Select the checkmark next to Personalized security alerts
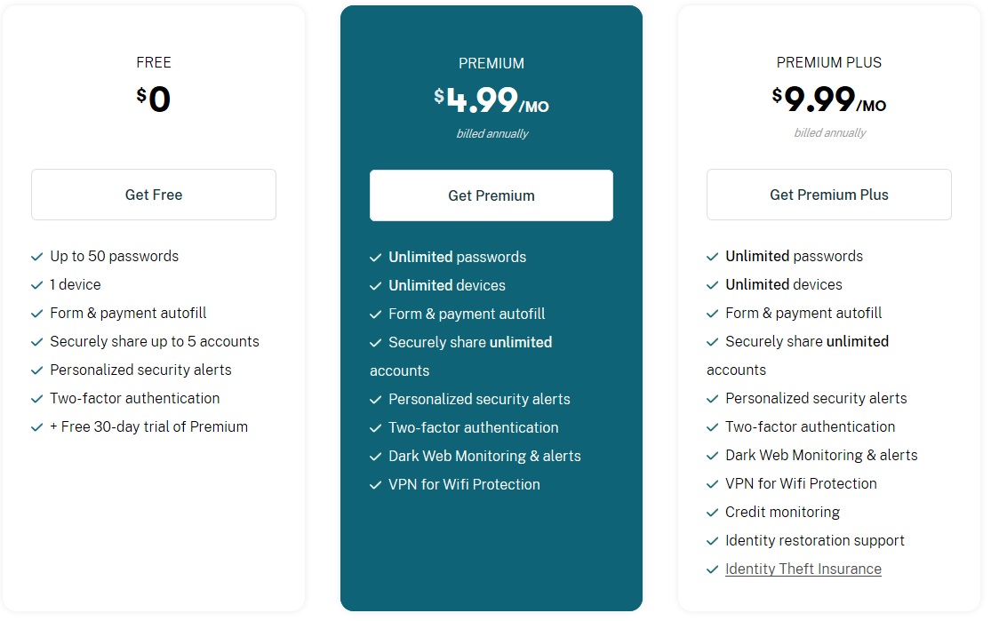 [36, 370]
